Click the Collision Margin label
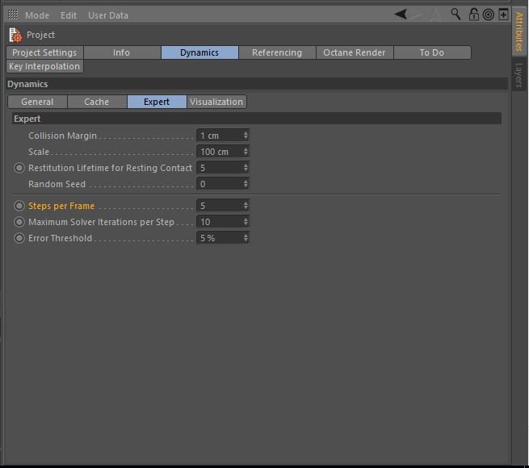Image resolution: width=529 pixels, height=468 pixels. (x=62, y=136)
